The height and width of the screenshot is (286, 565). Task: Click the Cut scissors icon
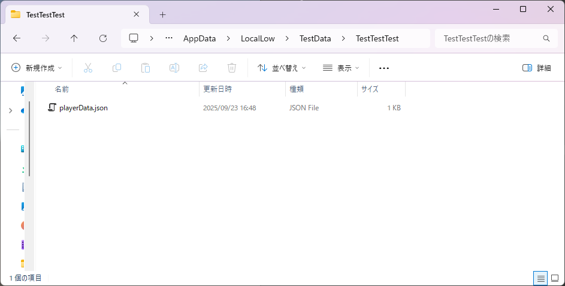88,68
